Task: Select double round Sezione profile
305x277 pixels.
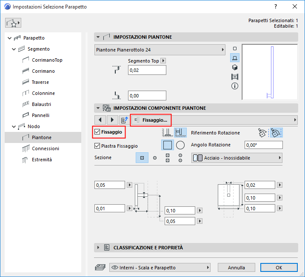Action: click(180, 158)
